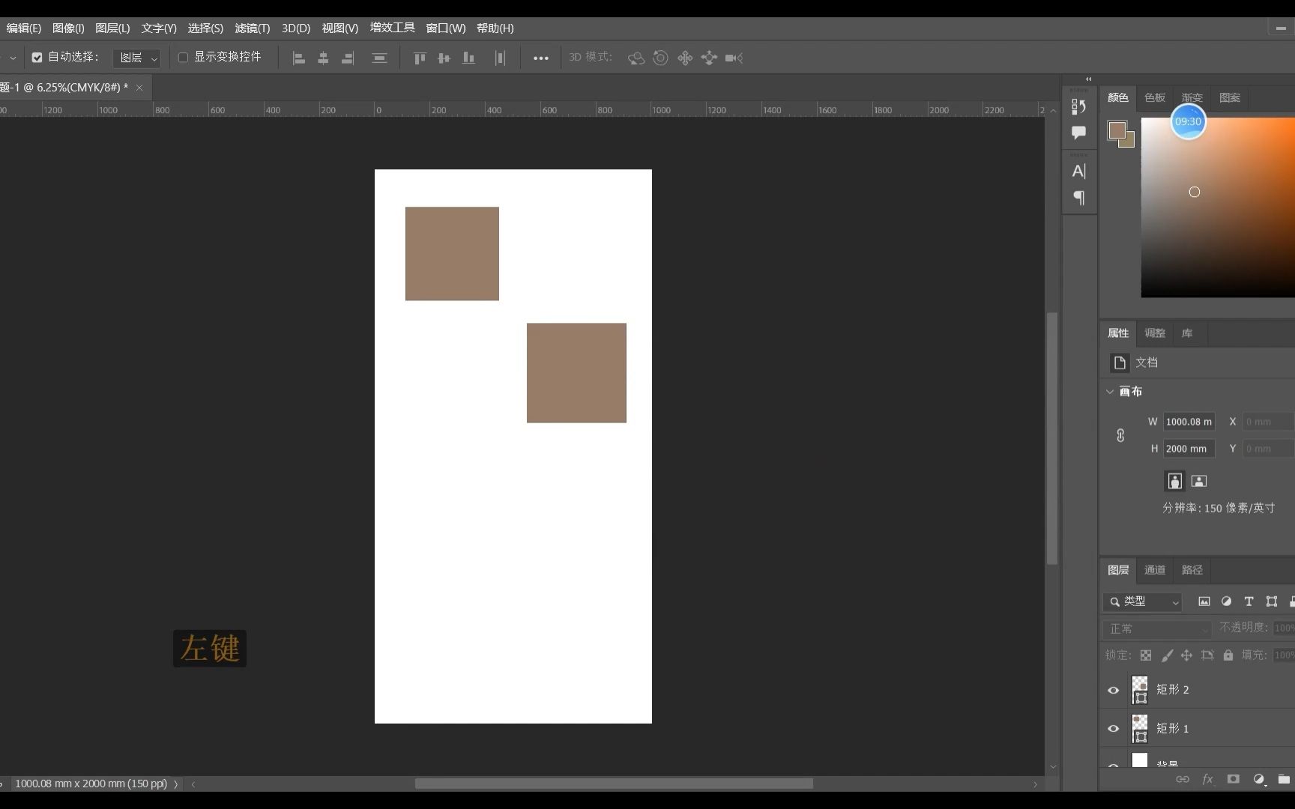Screen dimensions: 1295x809
Task: Click distribute vertically icon in options bar
Action: (379, 58)
